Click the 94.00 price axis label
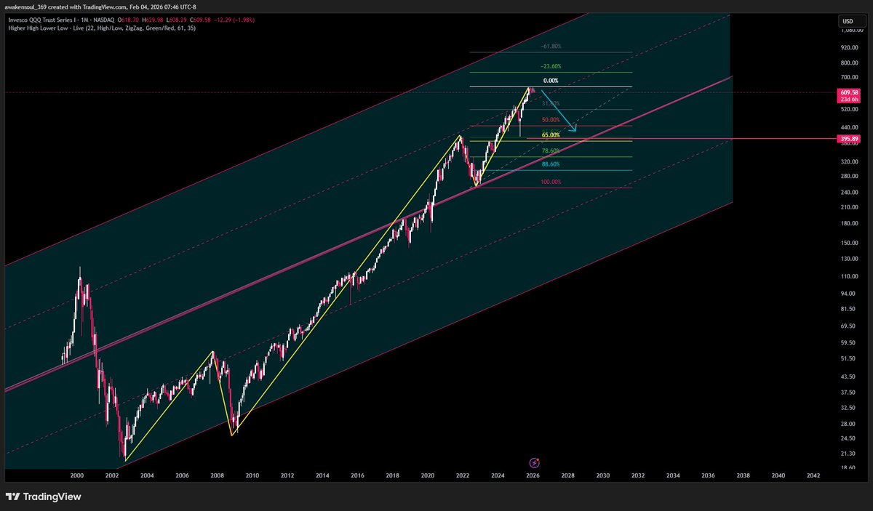The height and width of the screenshot is (511, 873). pyautogui.click(x=850, y=294)
